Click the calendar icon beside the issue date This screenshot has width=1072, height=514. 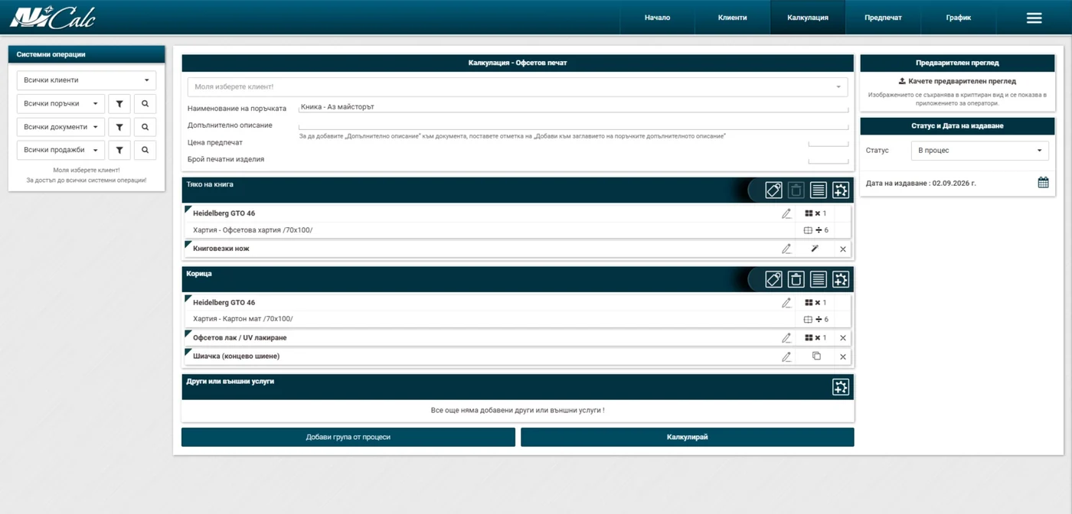[x=1043, y=183]
